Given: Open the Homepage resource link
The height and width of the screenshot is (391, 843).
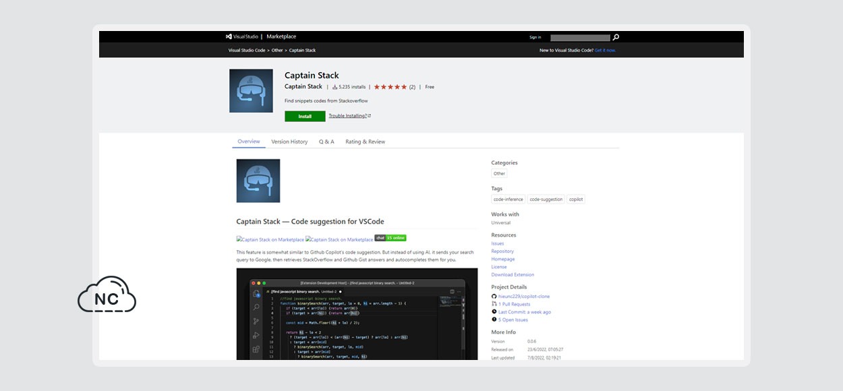Looking at the screenshot, I should [503, 259].
